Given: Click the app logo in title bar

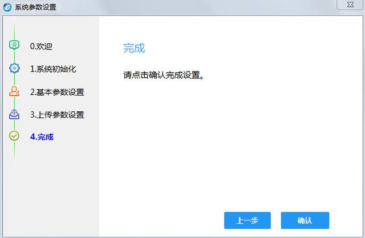Looking at the screenshot, I should [7, 7].
